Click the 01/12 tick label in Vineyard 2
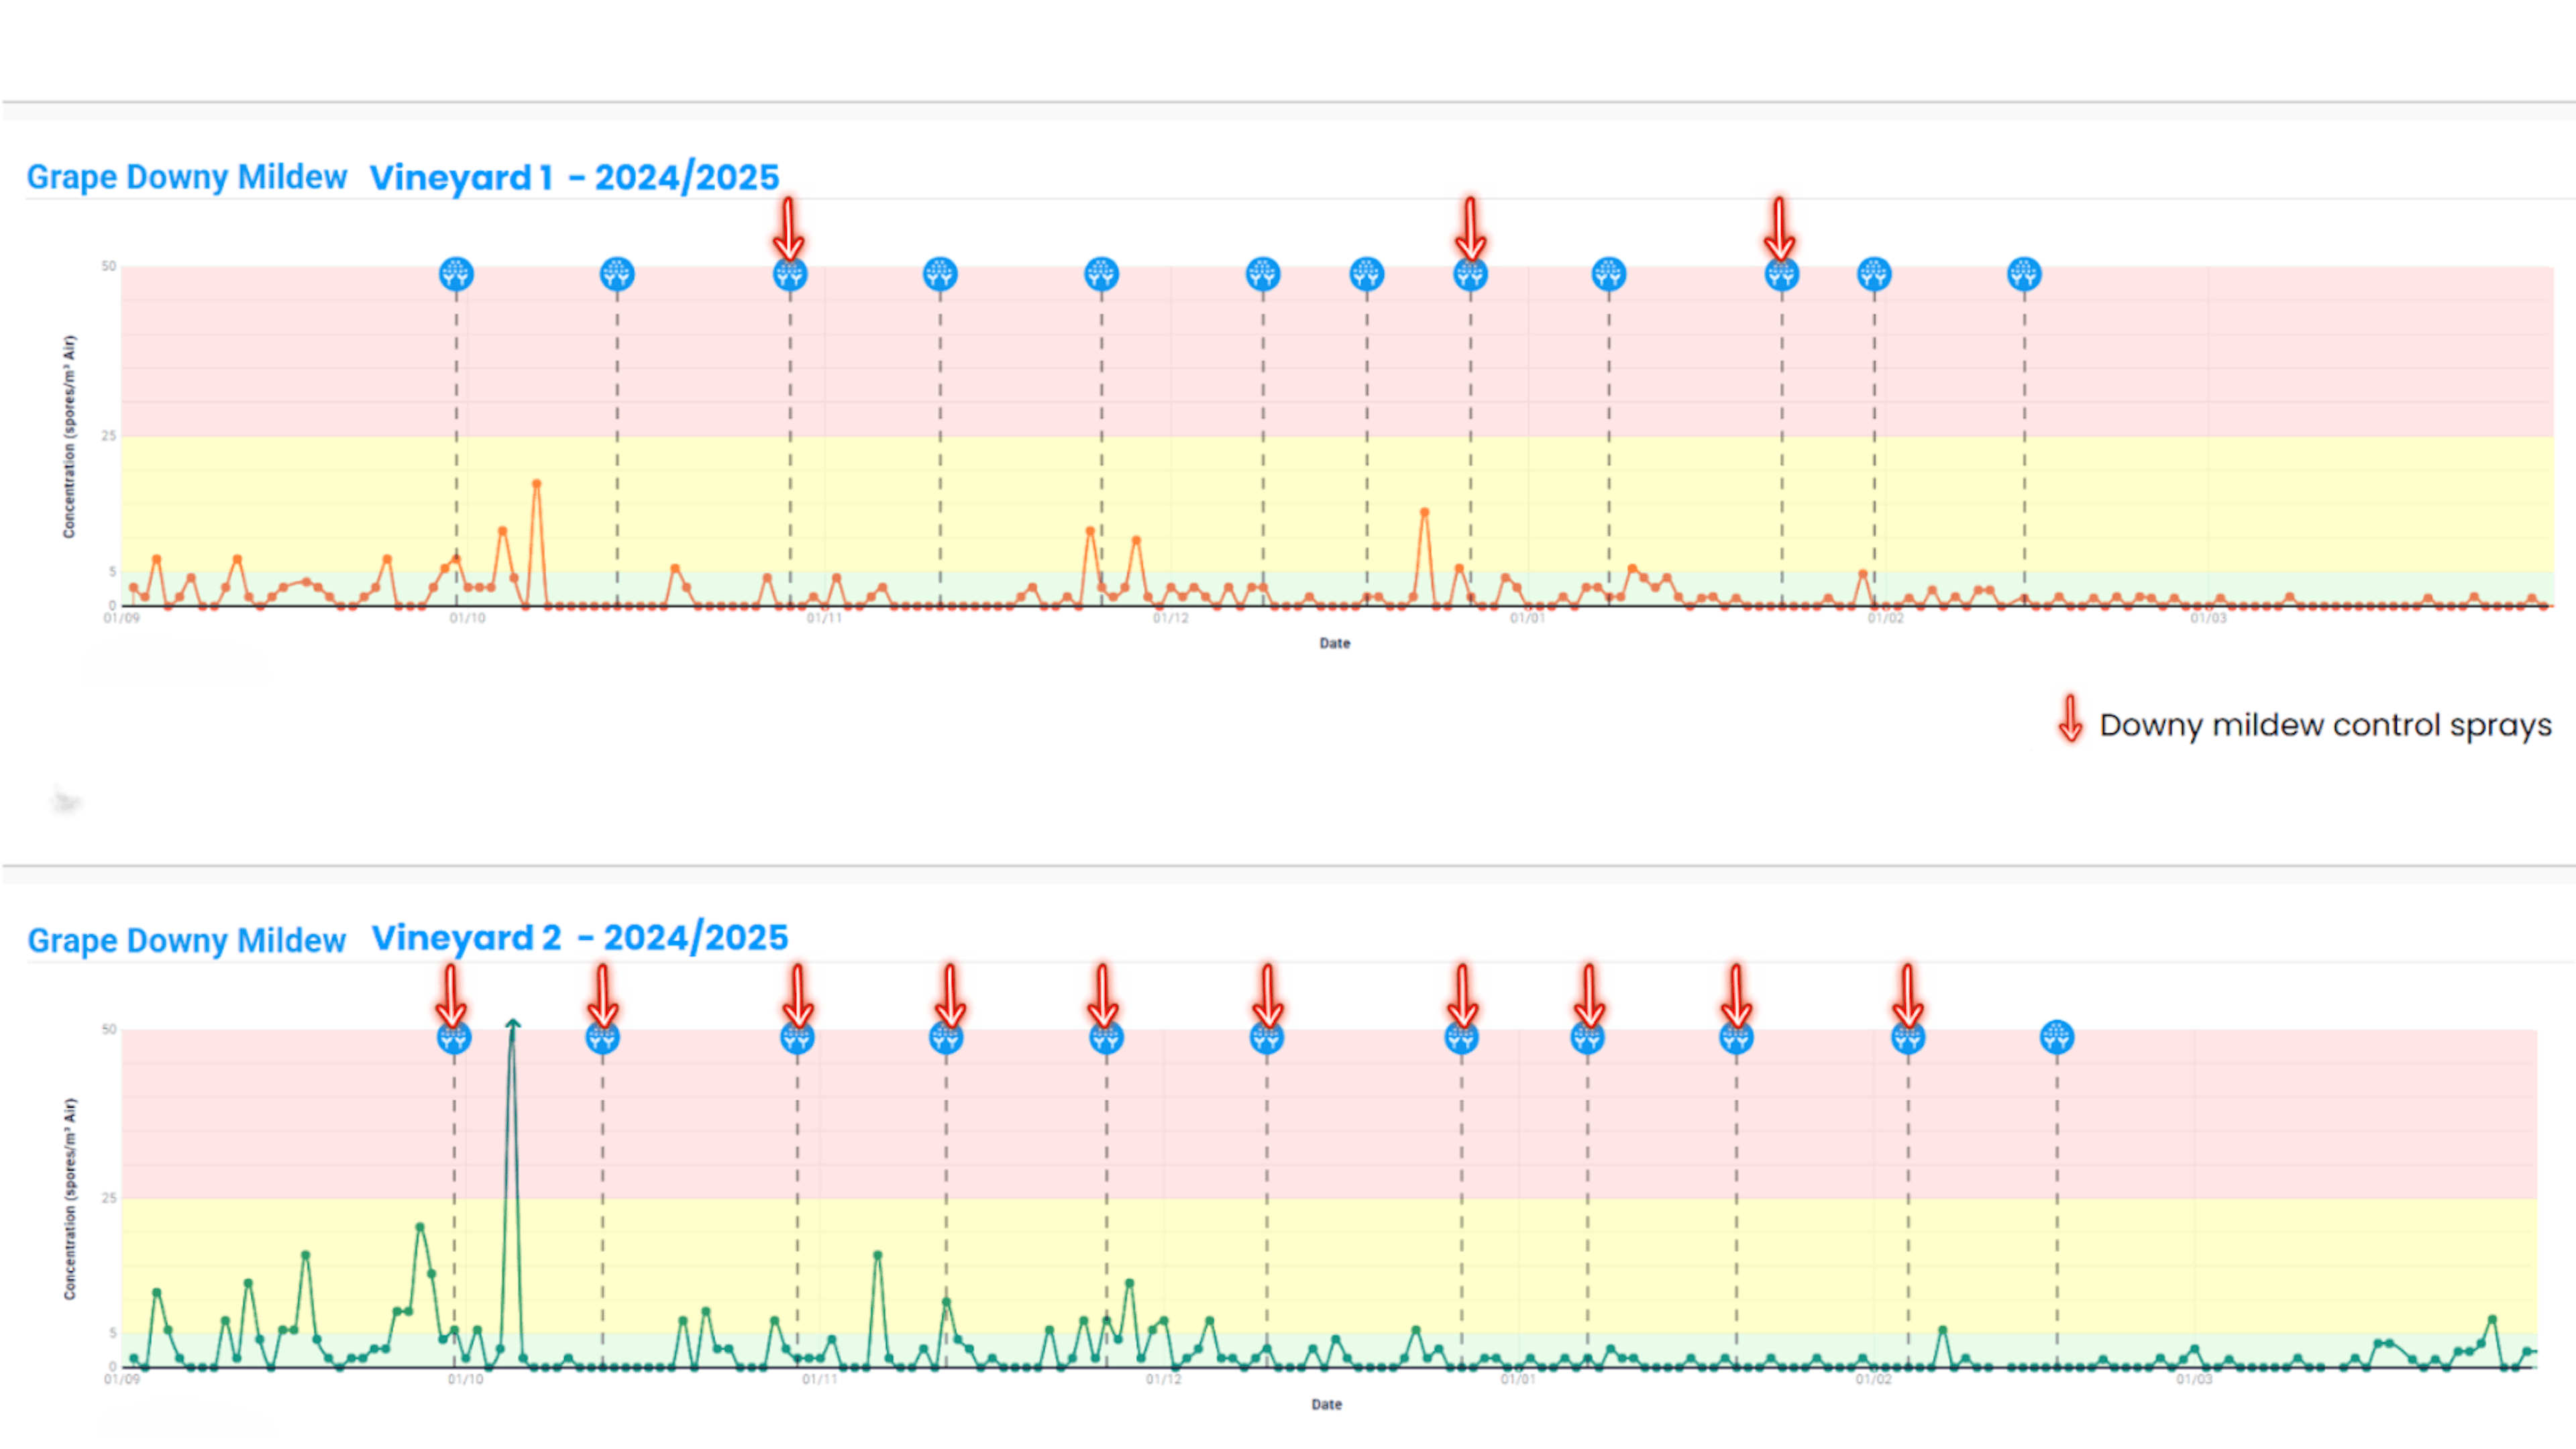This screenshot has height=1449, width=2576. 1163,1380
